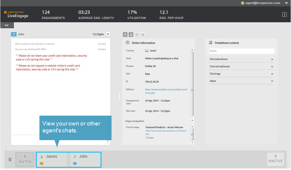The height and width of the screenshot is (170, 291).
Task: Switch to John chat tab
Action: point(85,160)
